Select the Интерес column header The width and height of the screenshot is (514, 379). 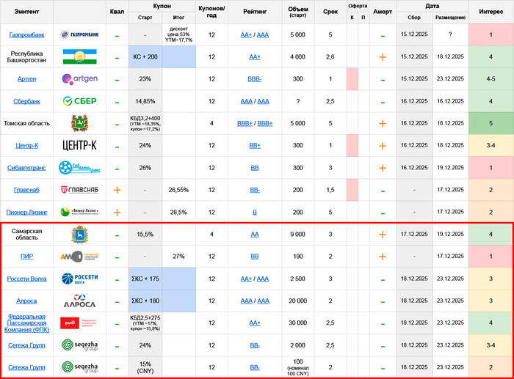pyautogui.click(x=491, y=12)
